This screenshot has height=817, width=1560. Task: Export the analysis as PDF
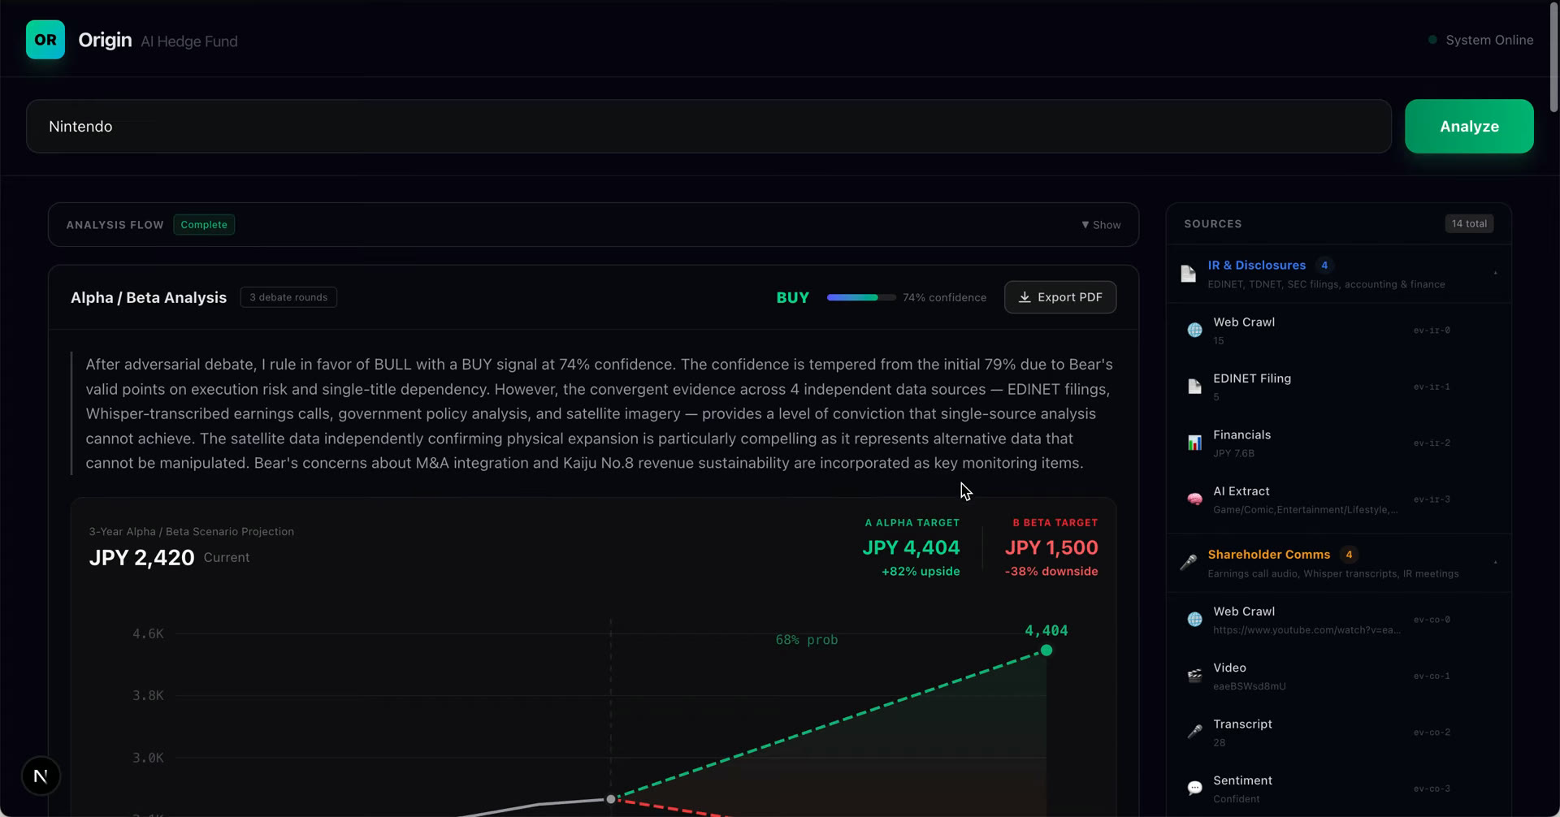pos(1060,297)
